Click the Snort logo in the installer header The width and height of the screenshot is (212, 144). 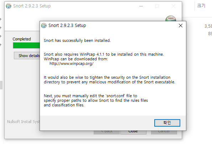click(x=171, y=18)
